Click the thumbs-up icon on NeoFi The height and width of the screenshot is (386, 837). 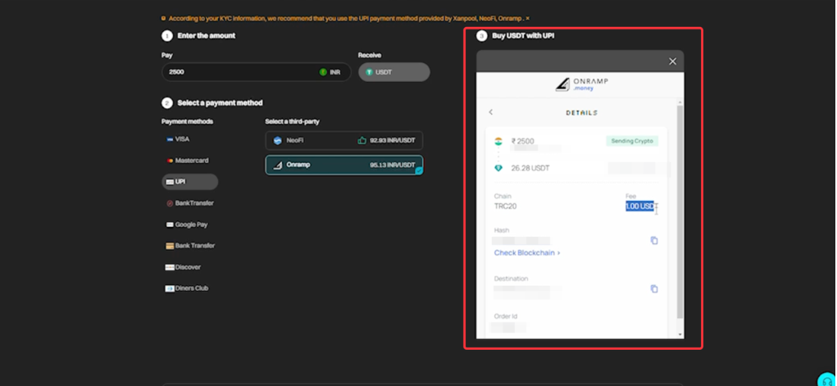point(362,141)
